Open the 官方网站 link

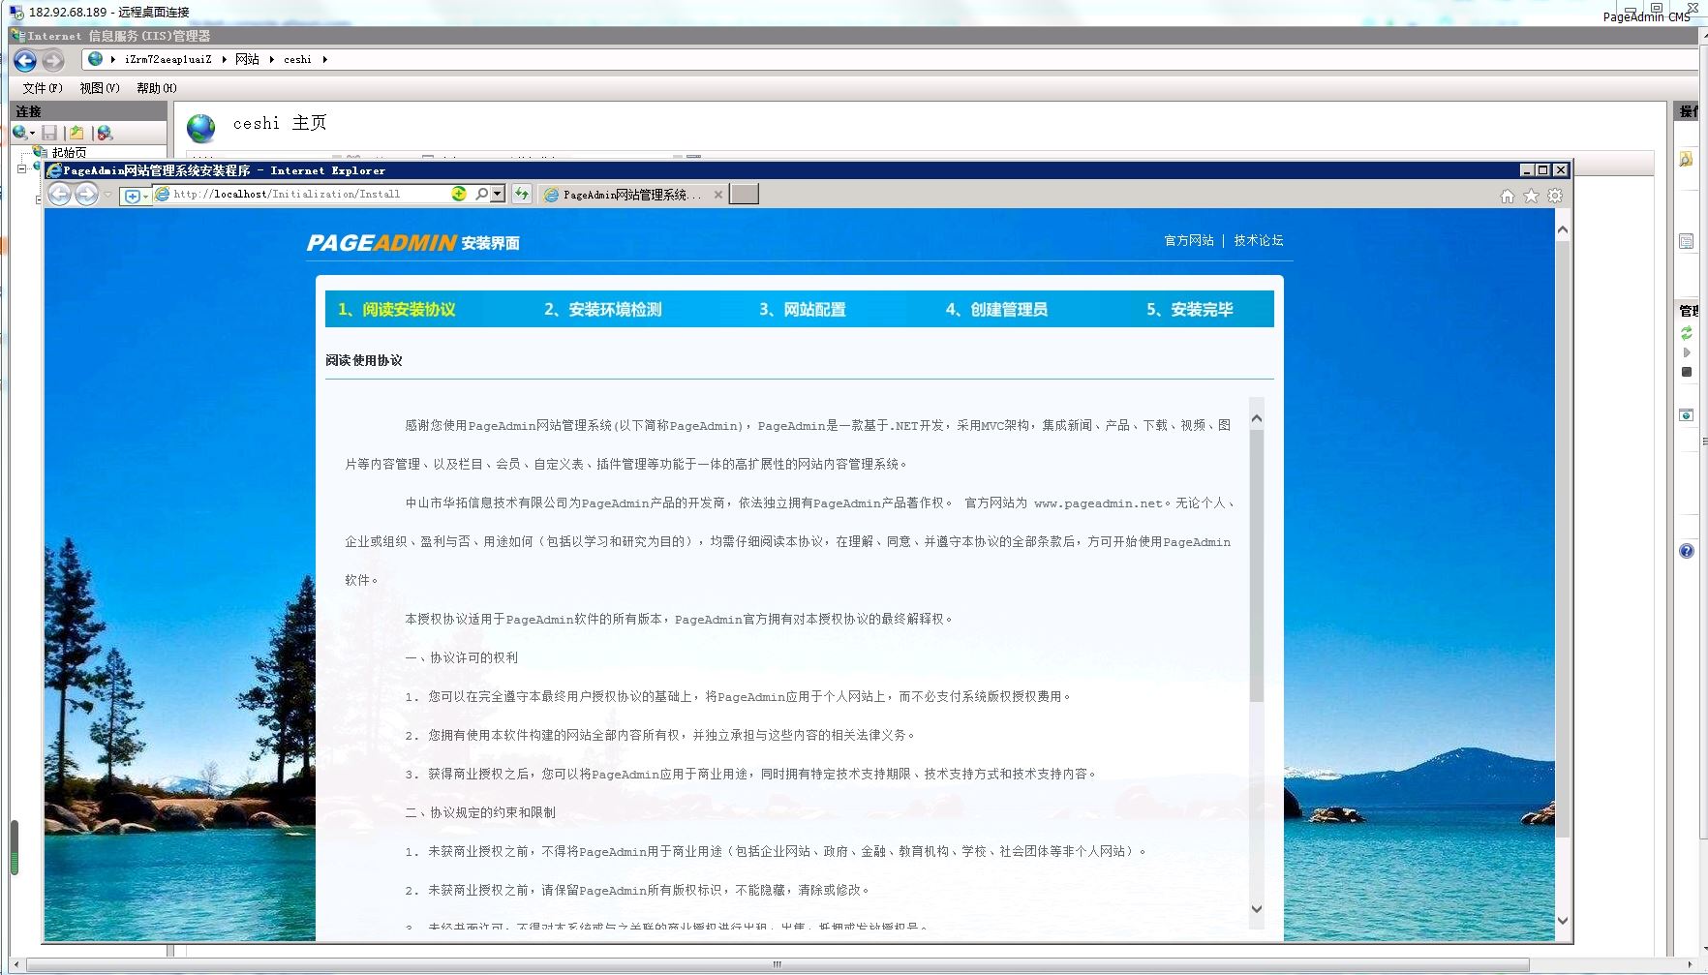(1189, 240)
